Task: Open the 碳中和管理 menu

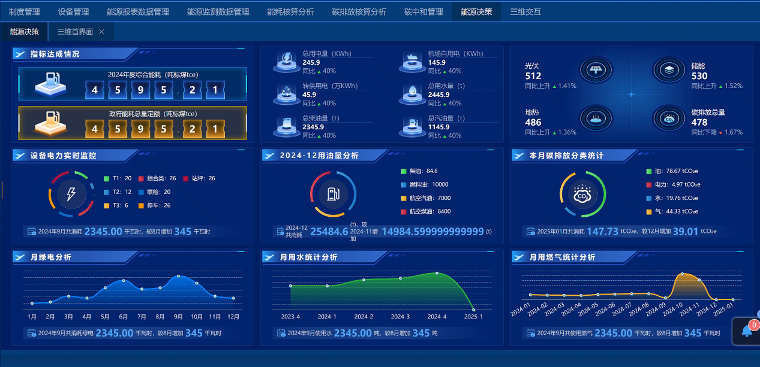Action: (x=423, y=11)
